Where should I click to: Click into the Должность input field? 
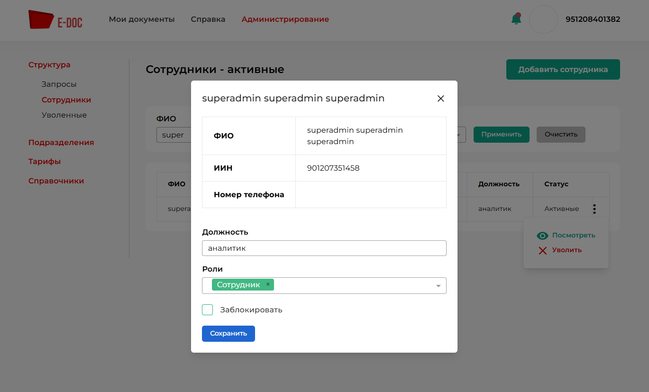tap(324, 248)
